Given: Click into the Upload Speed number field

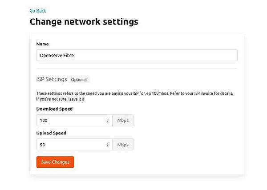Looking at the screenshot, I should [71, 145].
